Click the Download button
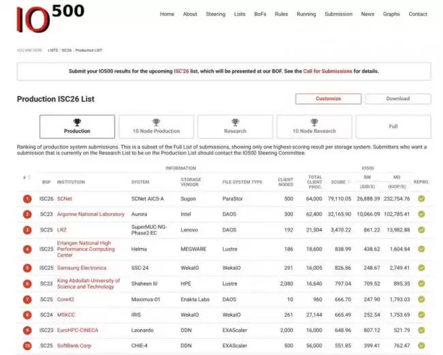Screen dimensions: 443x355 (x=398, y=99)
